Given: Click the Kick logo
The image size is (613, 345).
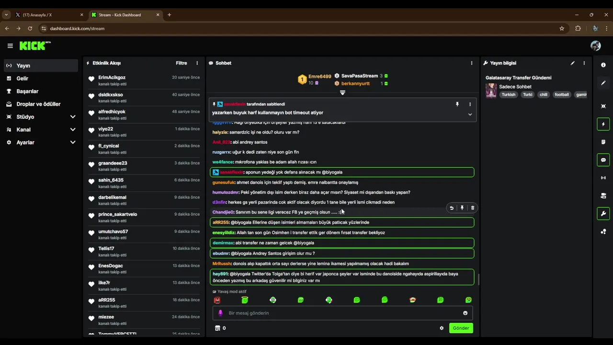Looking at the screenshot, I should tap(35, 46).
